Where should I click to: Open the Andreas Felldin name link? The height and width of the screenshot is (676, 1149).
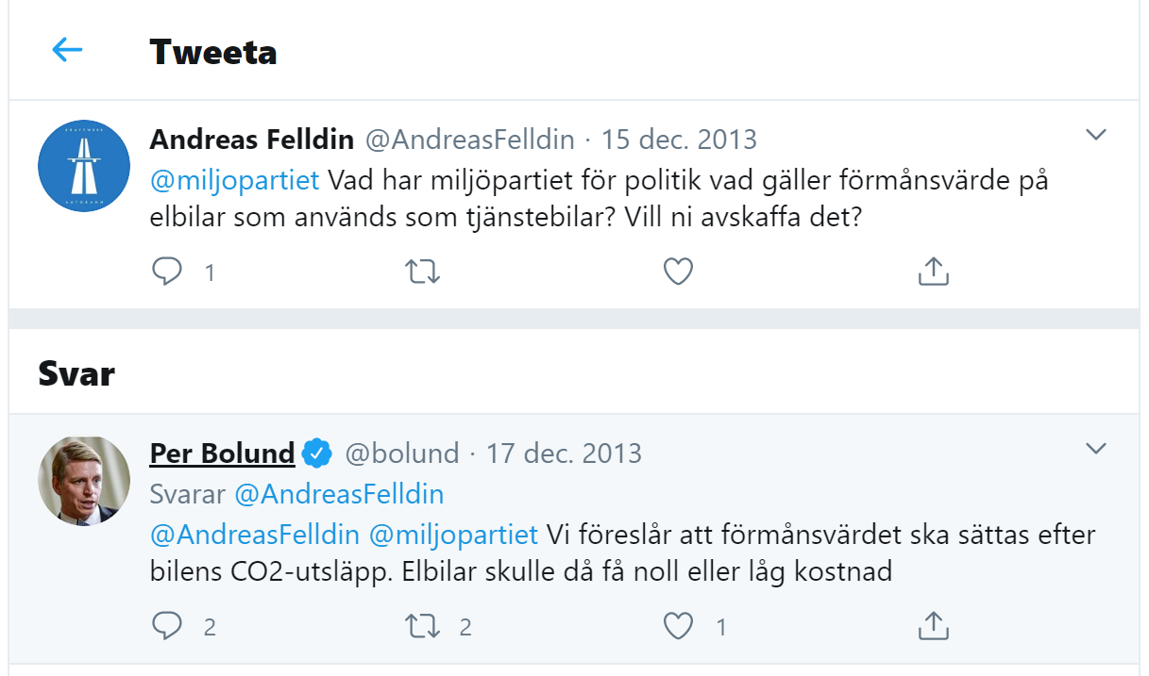coord(252,140)
